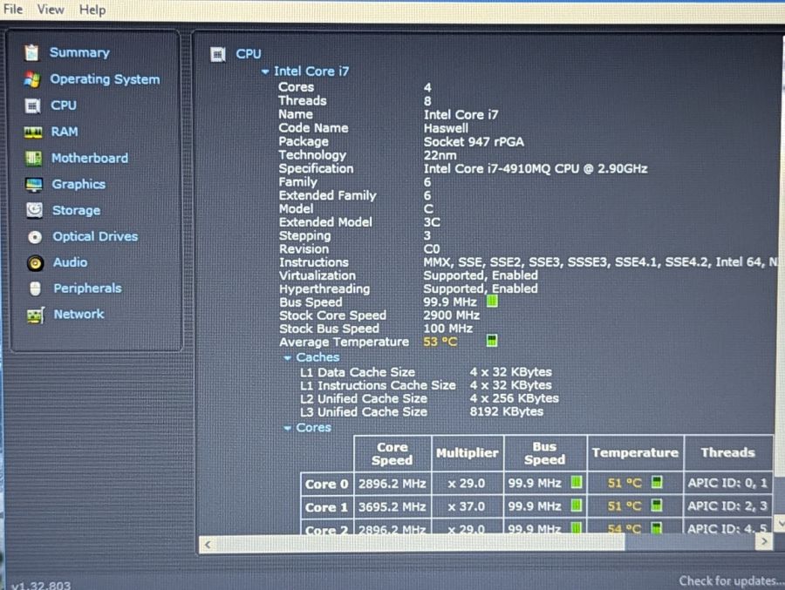The height and width of the screenshot is (590, 785).
Task: Collapse the Cores section
Action: [287, 429]
